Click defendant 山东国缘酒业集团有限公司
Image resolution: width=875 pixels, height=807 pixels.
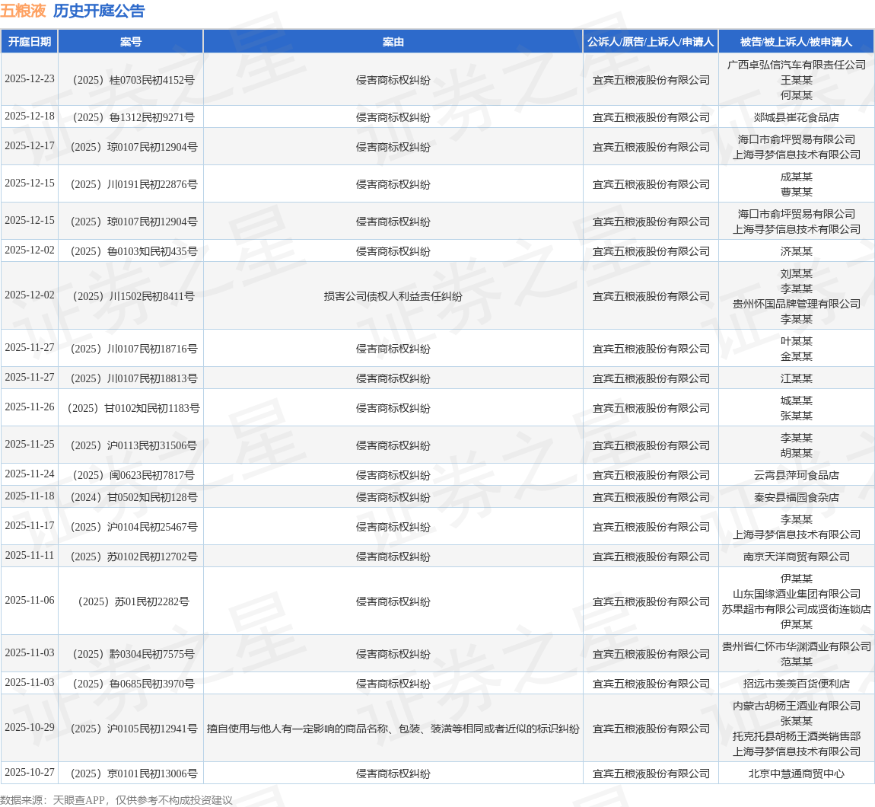[797, 595]
